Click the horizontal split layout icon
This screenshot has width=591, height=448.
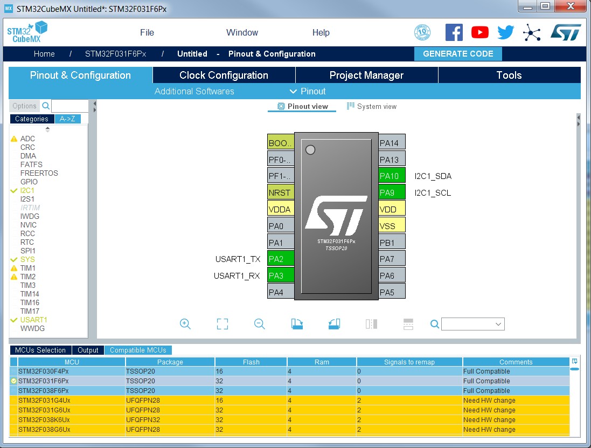pos(408,324)
